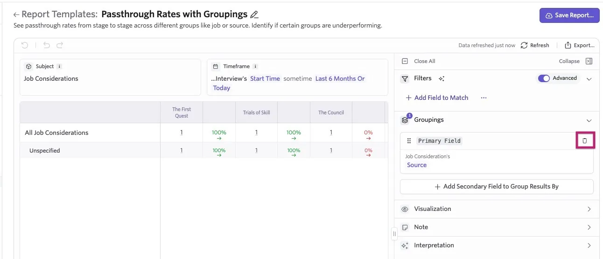Open the Export menu

click(579, 45)
